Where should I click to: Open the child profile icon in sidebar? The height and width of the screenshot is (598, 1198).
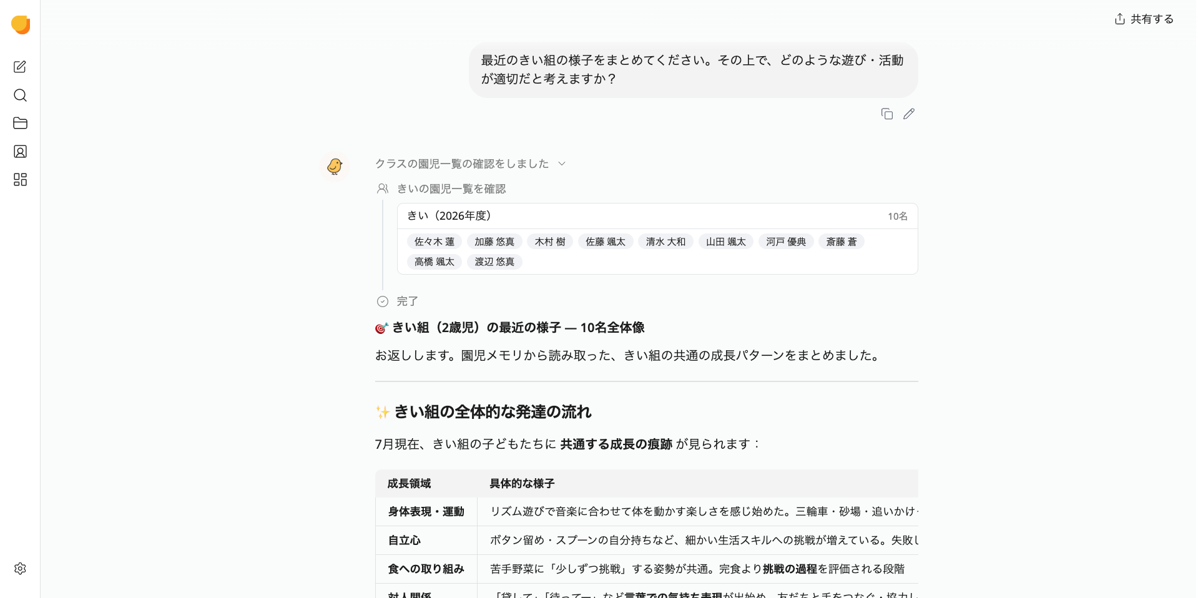click(20, 152)
